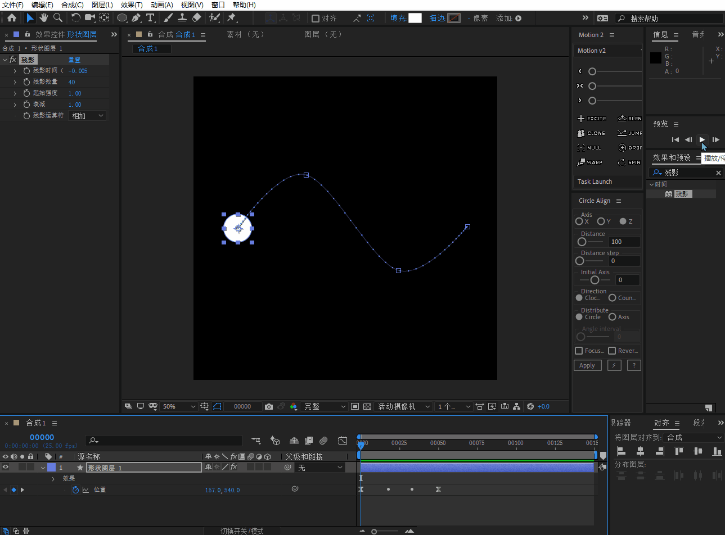Open the channel colors icon in viewer
This screenshot has height=535, width=725.
[294, 406]
